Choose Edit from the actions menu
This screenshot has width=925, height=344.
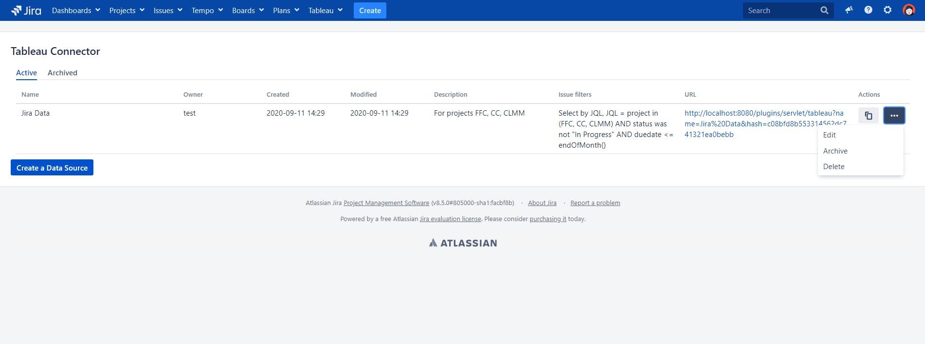click(860, 135)
